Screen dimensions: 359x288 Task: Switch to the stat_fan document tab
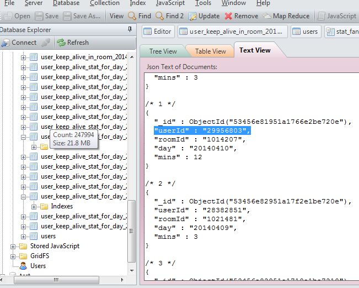click(x=342, y=32)
